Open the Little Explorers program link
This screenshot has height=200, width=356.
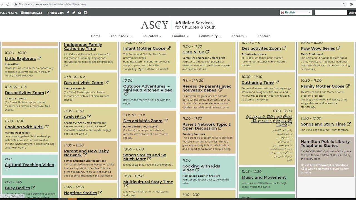[x=20, y=59]
